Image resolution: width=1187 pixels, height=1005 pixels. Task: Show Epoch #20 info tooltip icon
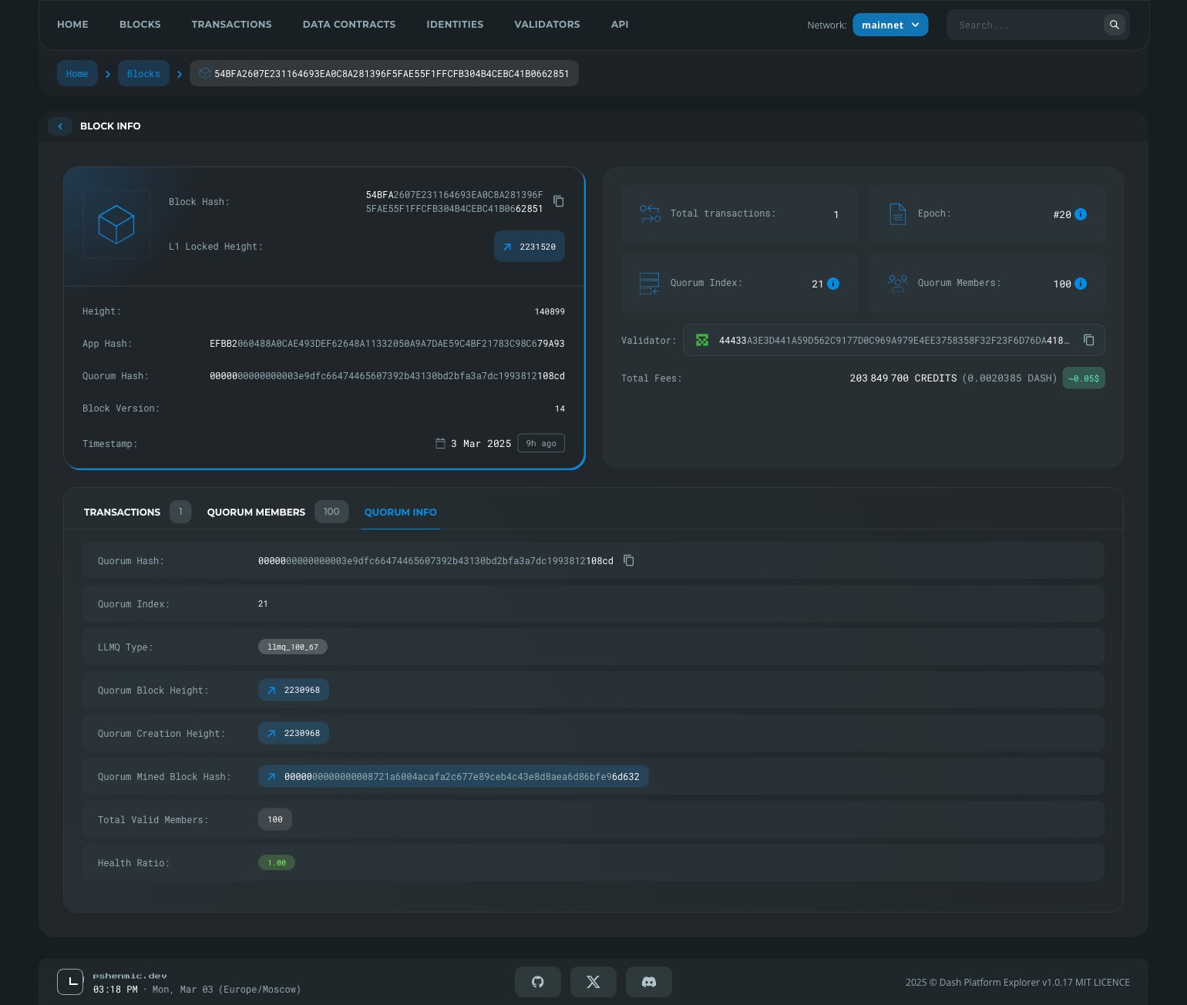1081,214
